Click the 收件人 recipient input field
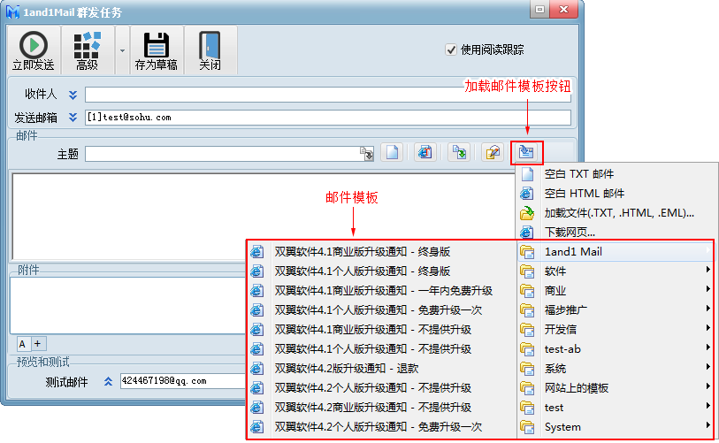 tap(327, 95)
